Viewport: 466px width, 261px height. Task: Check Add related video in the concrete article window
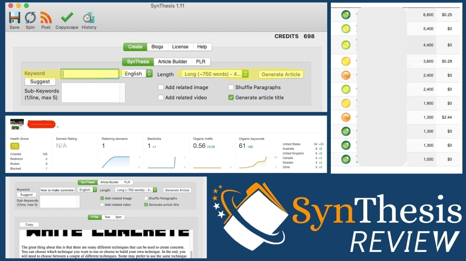coord(102,205)
